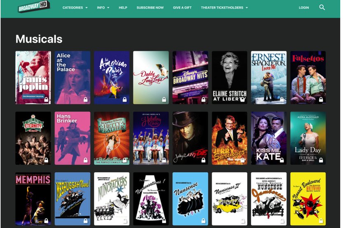Click the lock icon on From Here to Eternity
The height and width of the screenshot is (228, 343).
[46, 160]
